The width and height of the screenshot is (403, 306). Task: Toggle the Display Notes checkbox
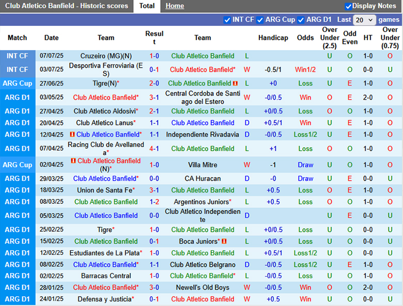(x=348, y=6)
